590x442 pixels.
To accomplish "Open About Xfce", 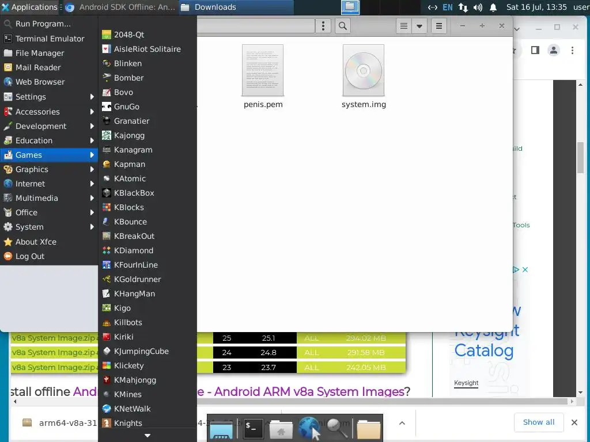I will [49, 242].
